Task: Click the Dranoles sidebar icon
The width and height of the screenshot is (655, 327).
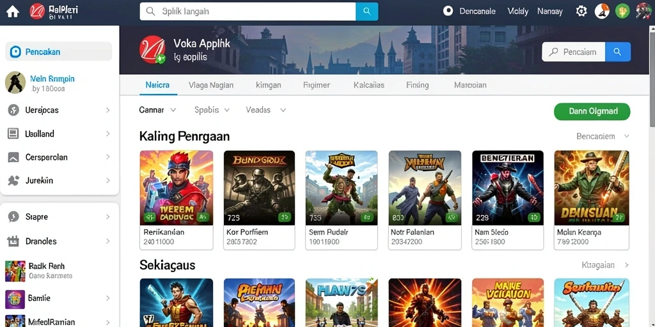Action: 13,241
